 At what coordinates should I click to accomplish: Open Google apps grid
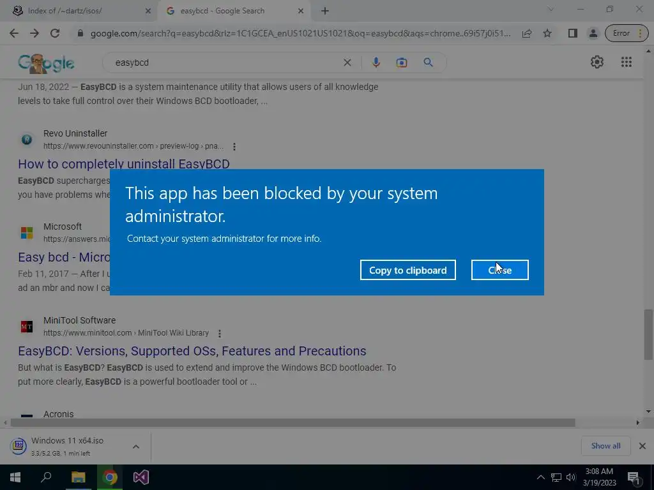click(x=626, y=62)
